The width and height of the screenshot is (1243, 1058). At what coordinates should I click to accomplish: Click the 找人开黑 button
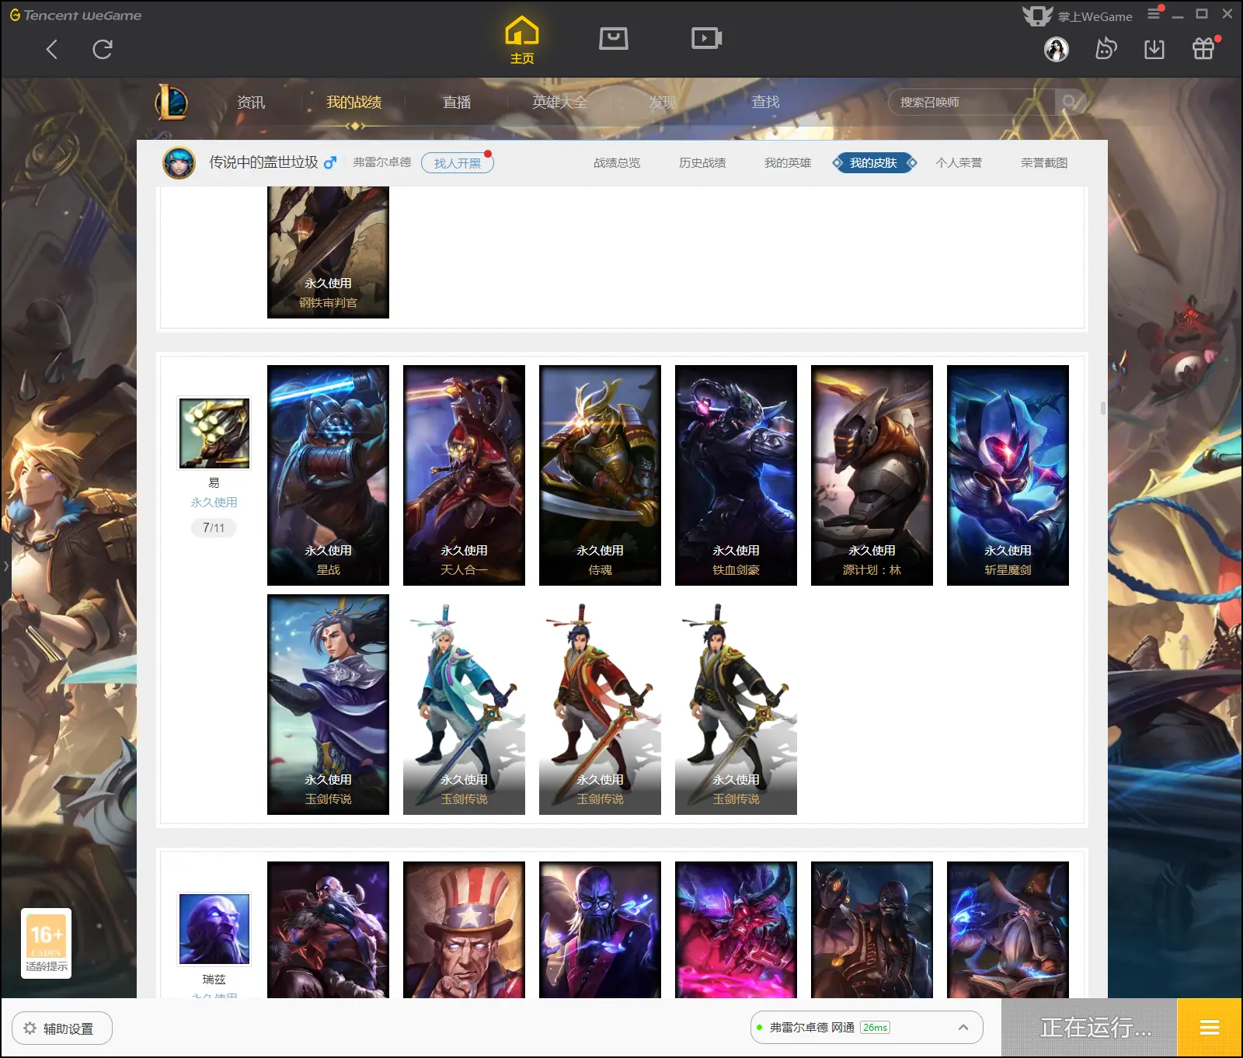click(x=458, y=163)
